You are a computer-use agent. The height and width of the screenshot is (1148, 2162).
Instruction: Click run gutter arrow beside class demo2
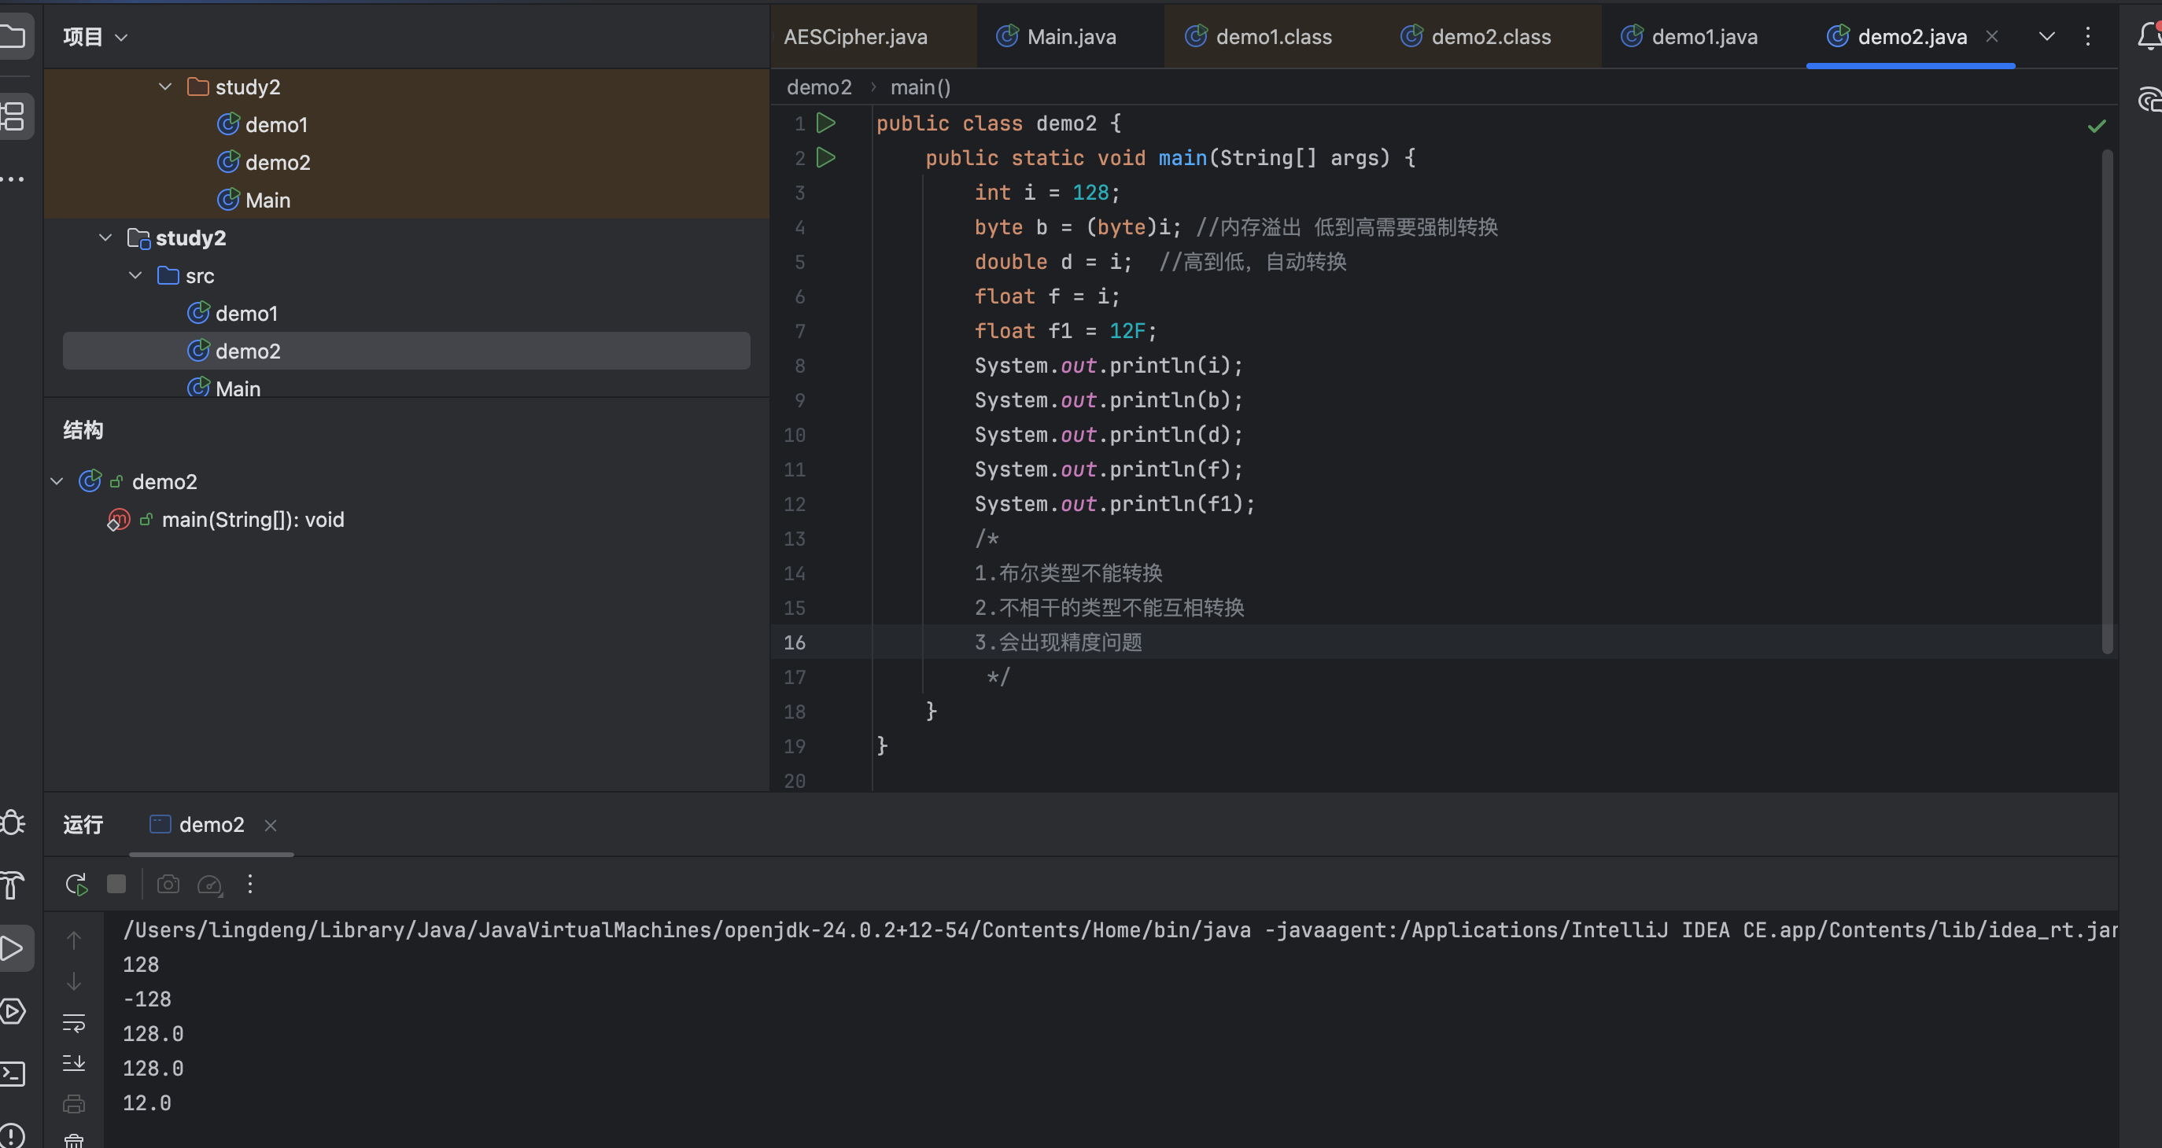[x=826, y=123]
